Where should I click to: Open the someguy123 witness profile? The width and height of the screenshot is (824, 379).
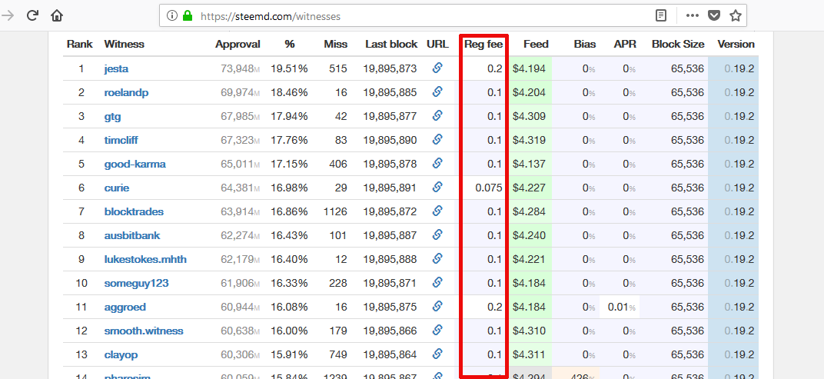pos(137,284)
